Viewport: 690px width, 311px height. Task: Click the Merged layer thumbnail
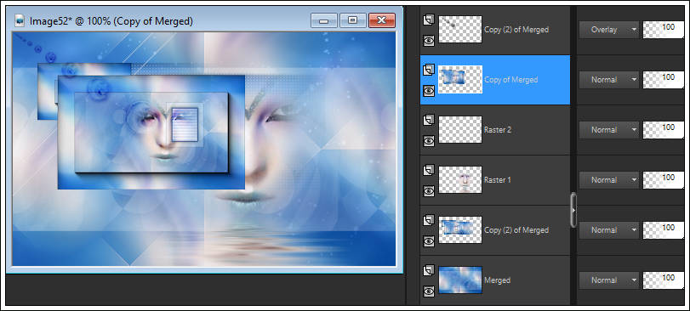coord(460,280)
